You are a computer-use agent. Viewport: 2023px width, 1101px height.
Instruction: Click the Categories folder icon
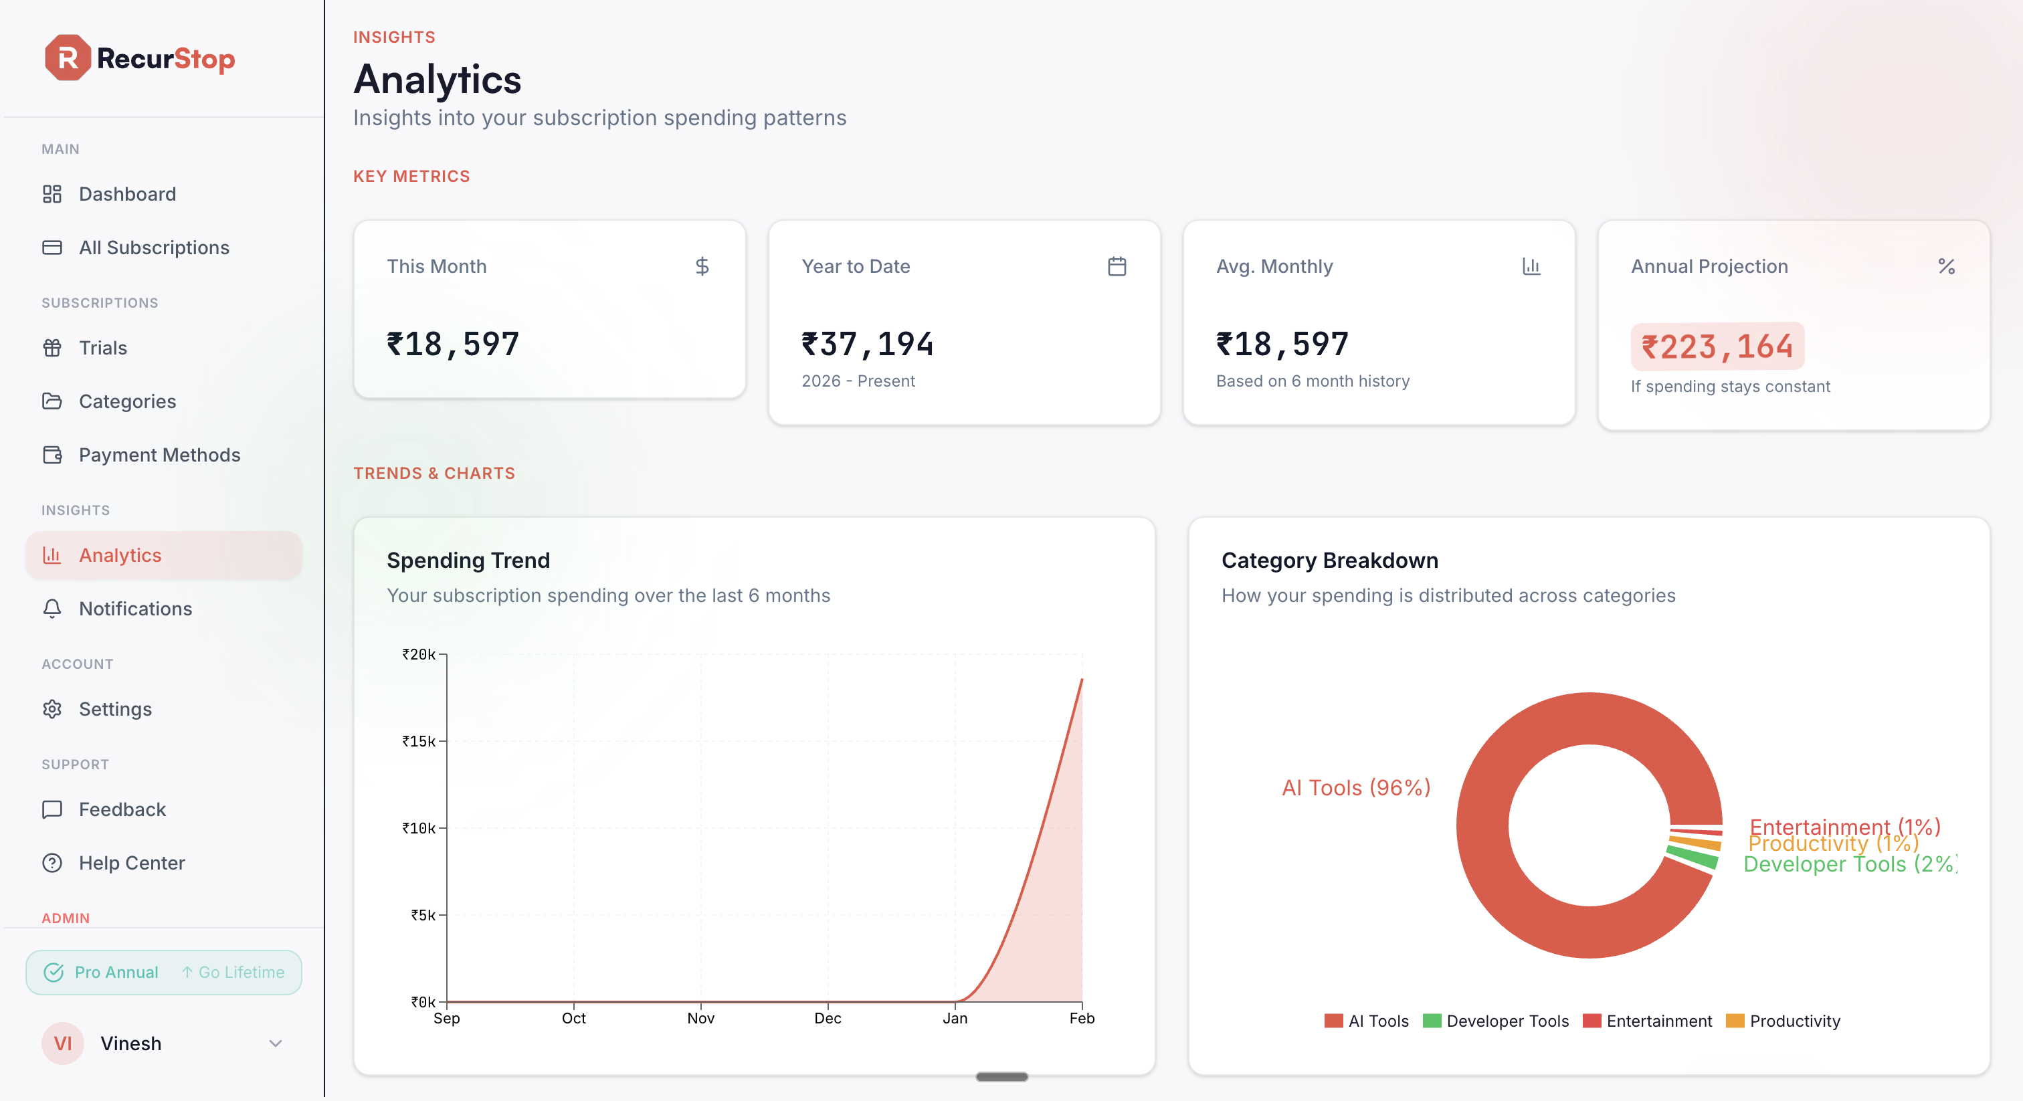click(53, 401)
